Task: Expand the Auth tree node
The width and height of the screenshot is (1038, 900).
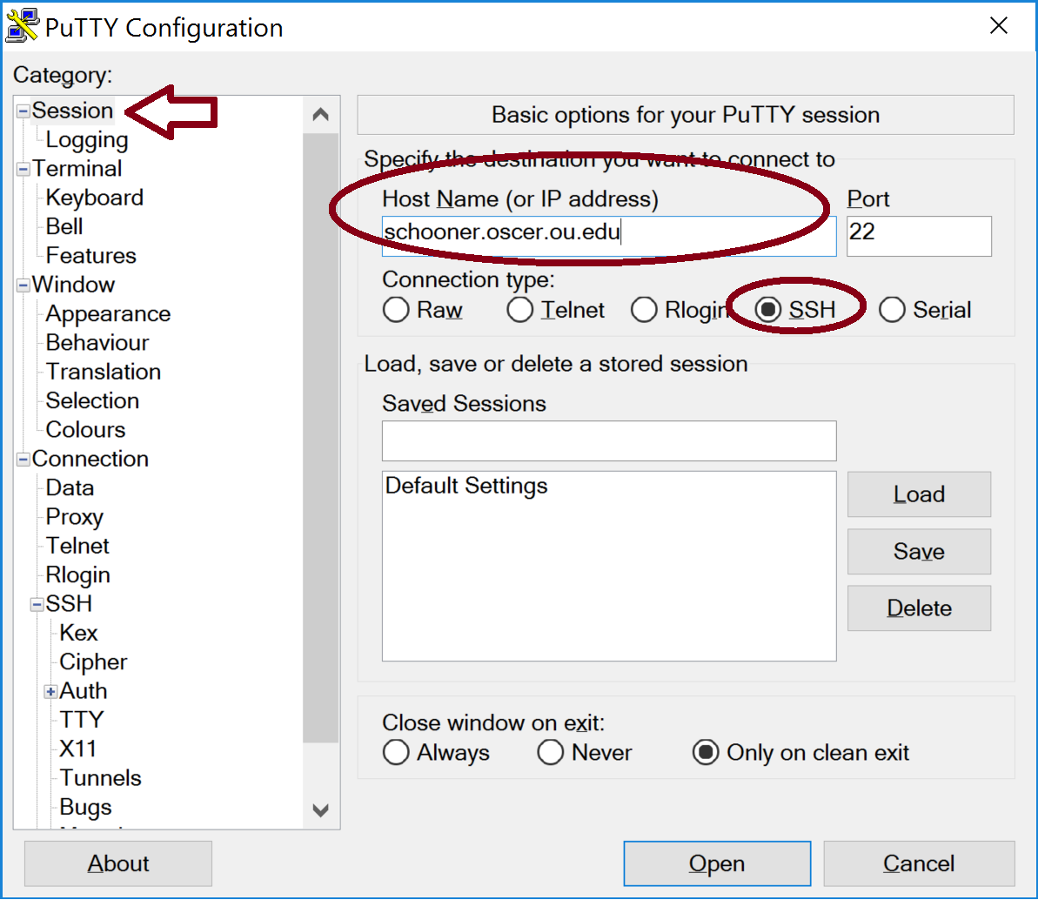Action: pos(50,692)
